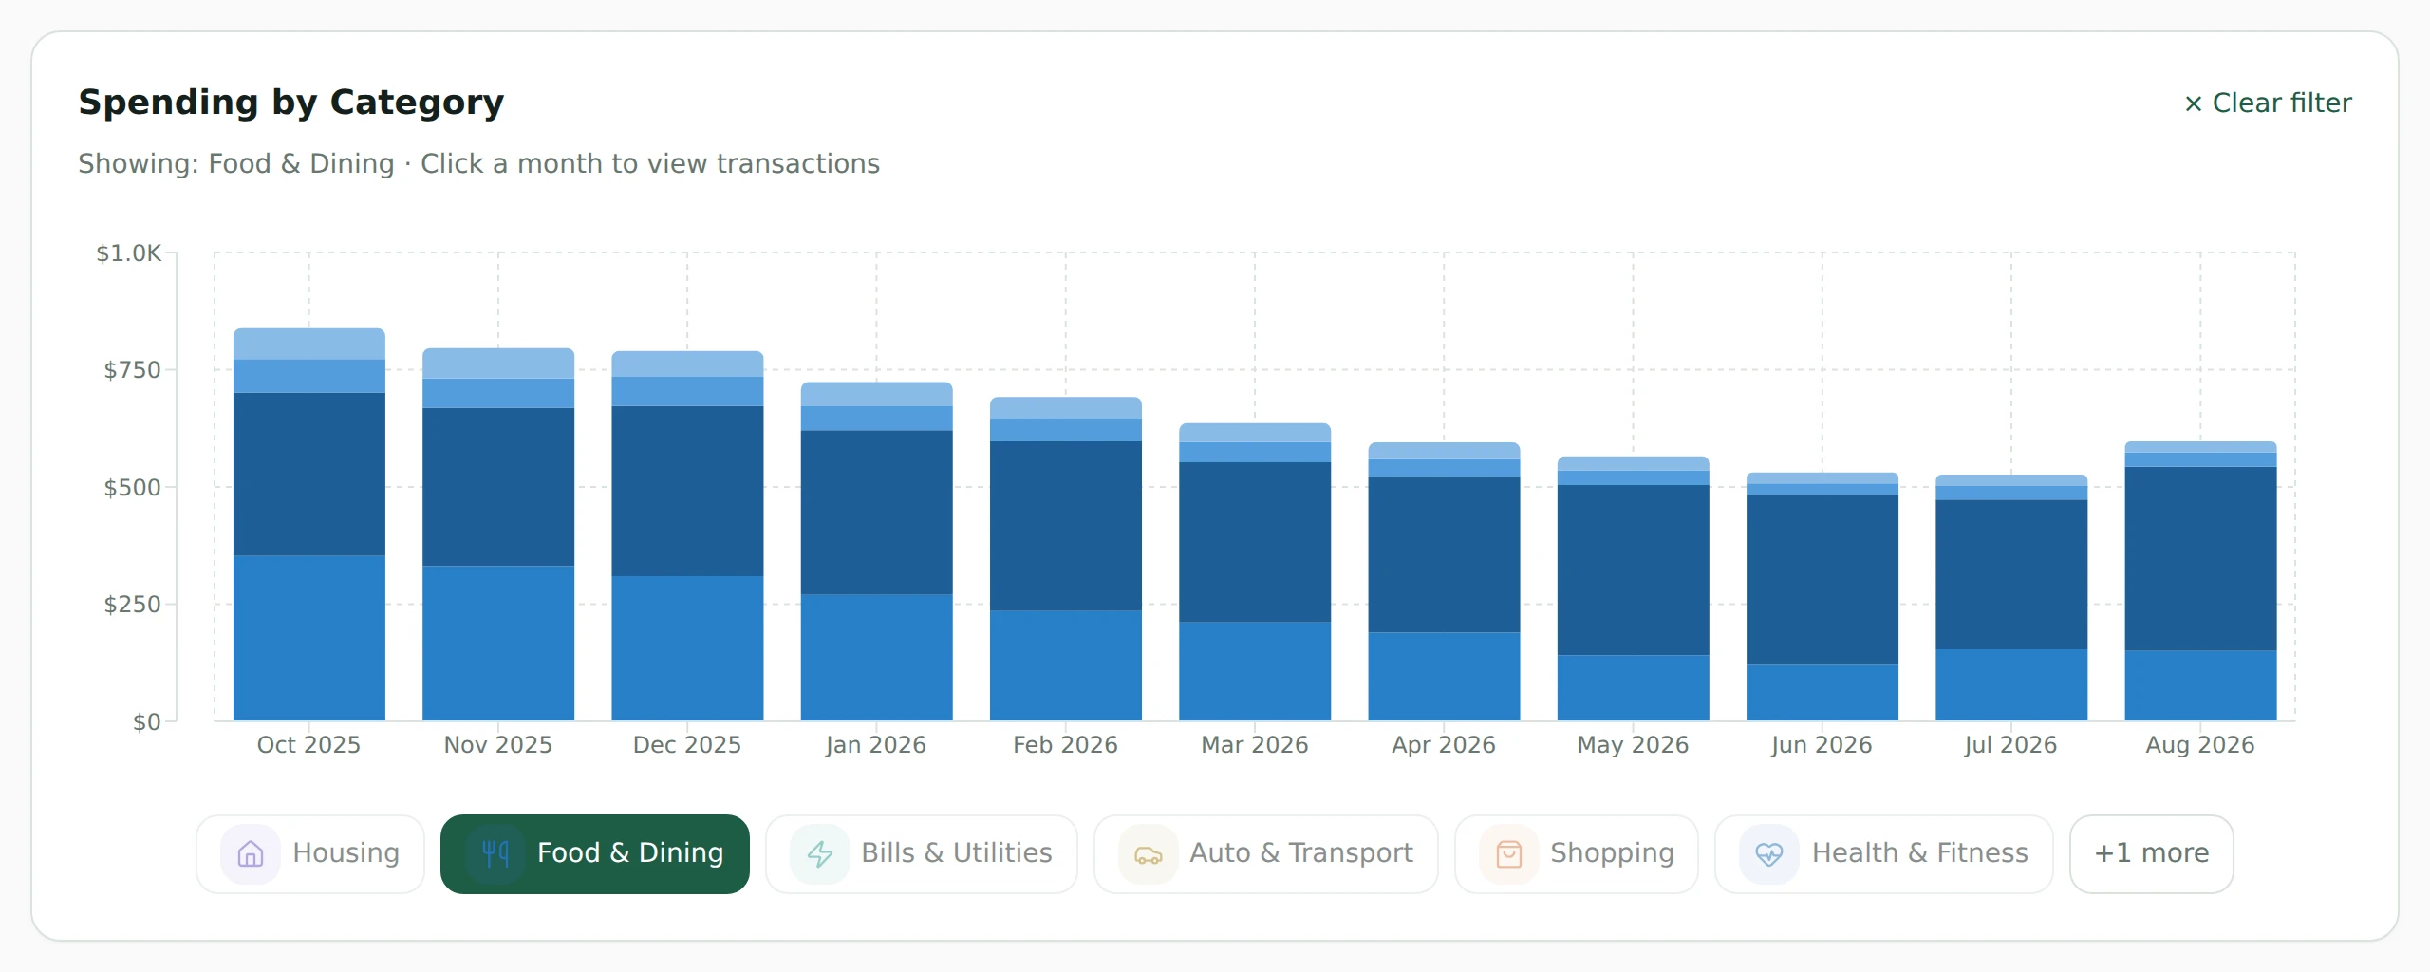
Task: Open Oct 2025 bar transactions
Action: click(309, 525)
